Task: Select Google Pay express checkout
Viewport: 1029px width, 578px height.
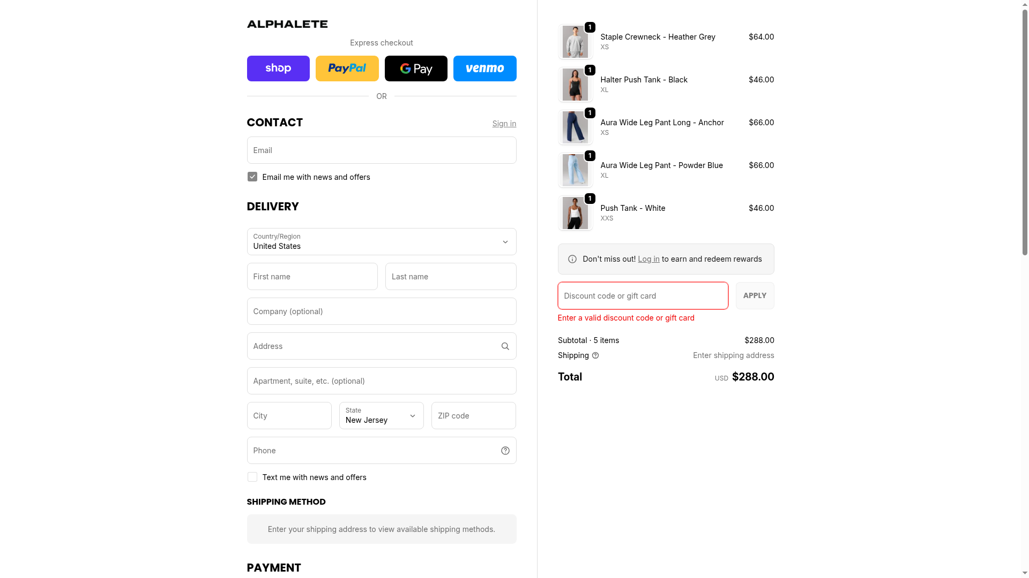Action: pyautogui.click(x=416, y=69)
